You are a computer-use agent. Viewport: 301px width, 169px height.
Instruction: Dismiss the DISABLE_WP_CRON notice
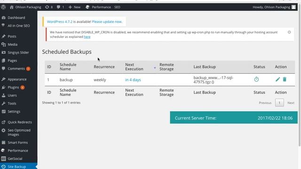click(x=289, y=32)
